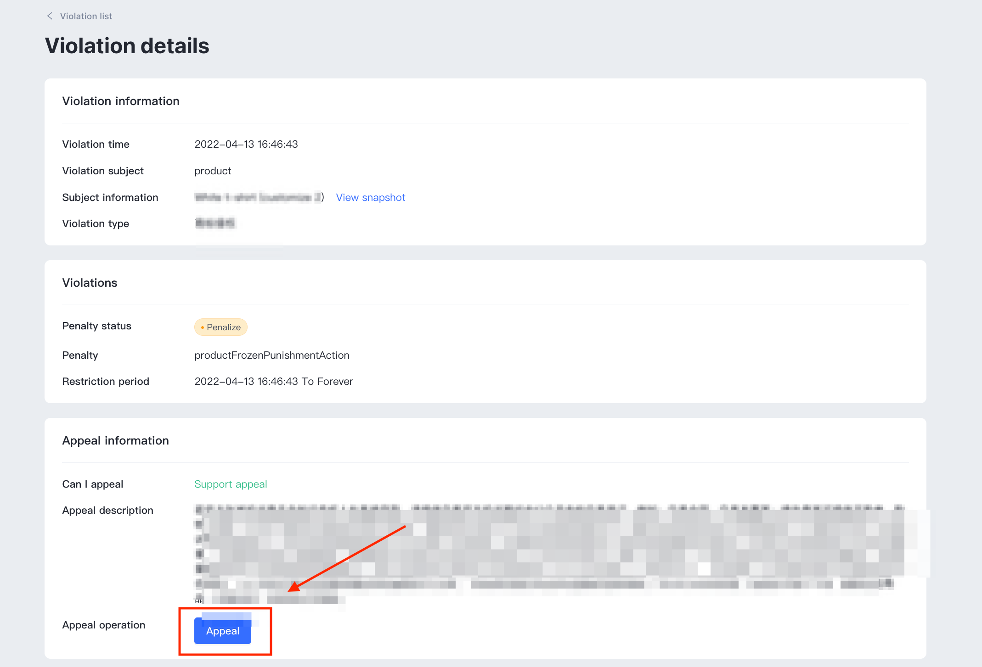Click the Penalize status badge

tap(221, 327)
